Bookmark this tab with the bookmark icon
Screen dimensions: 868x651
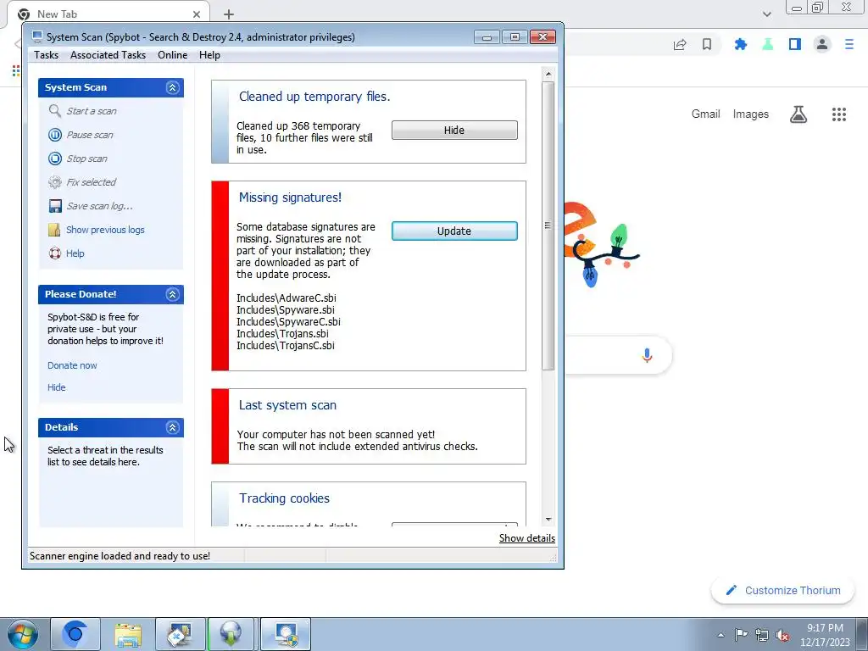707,44
